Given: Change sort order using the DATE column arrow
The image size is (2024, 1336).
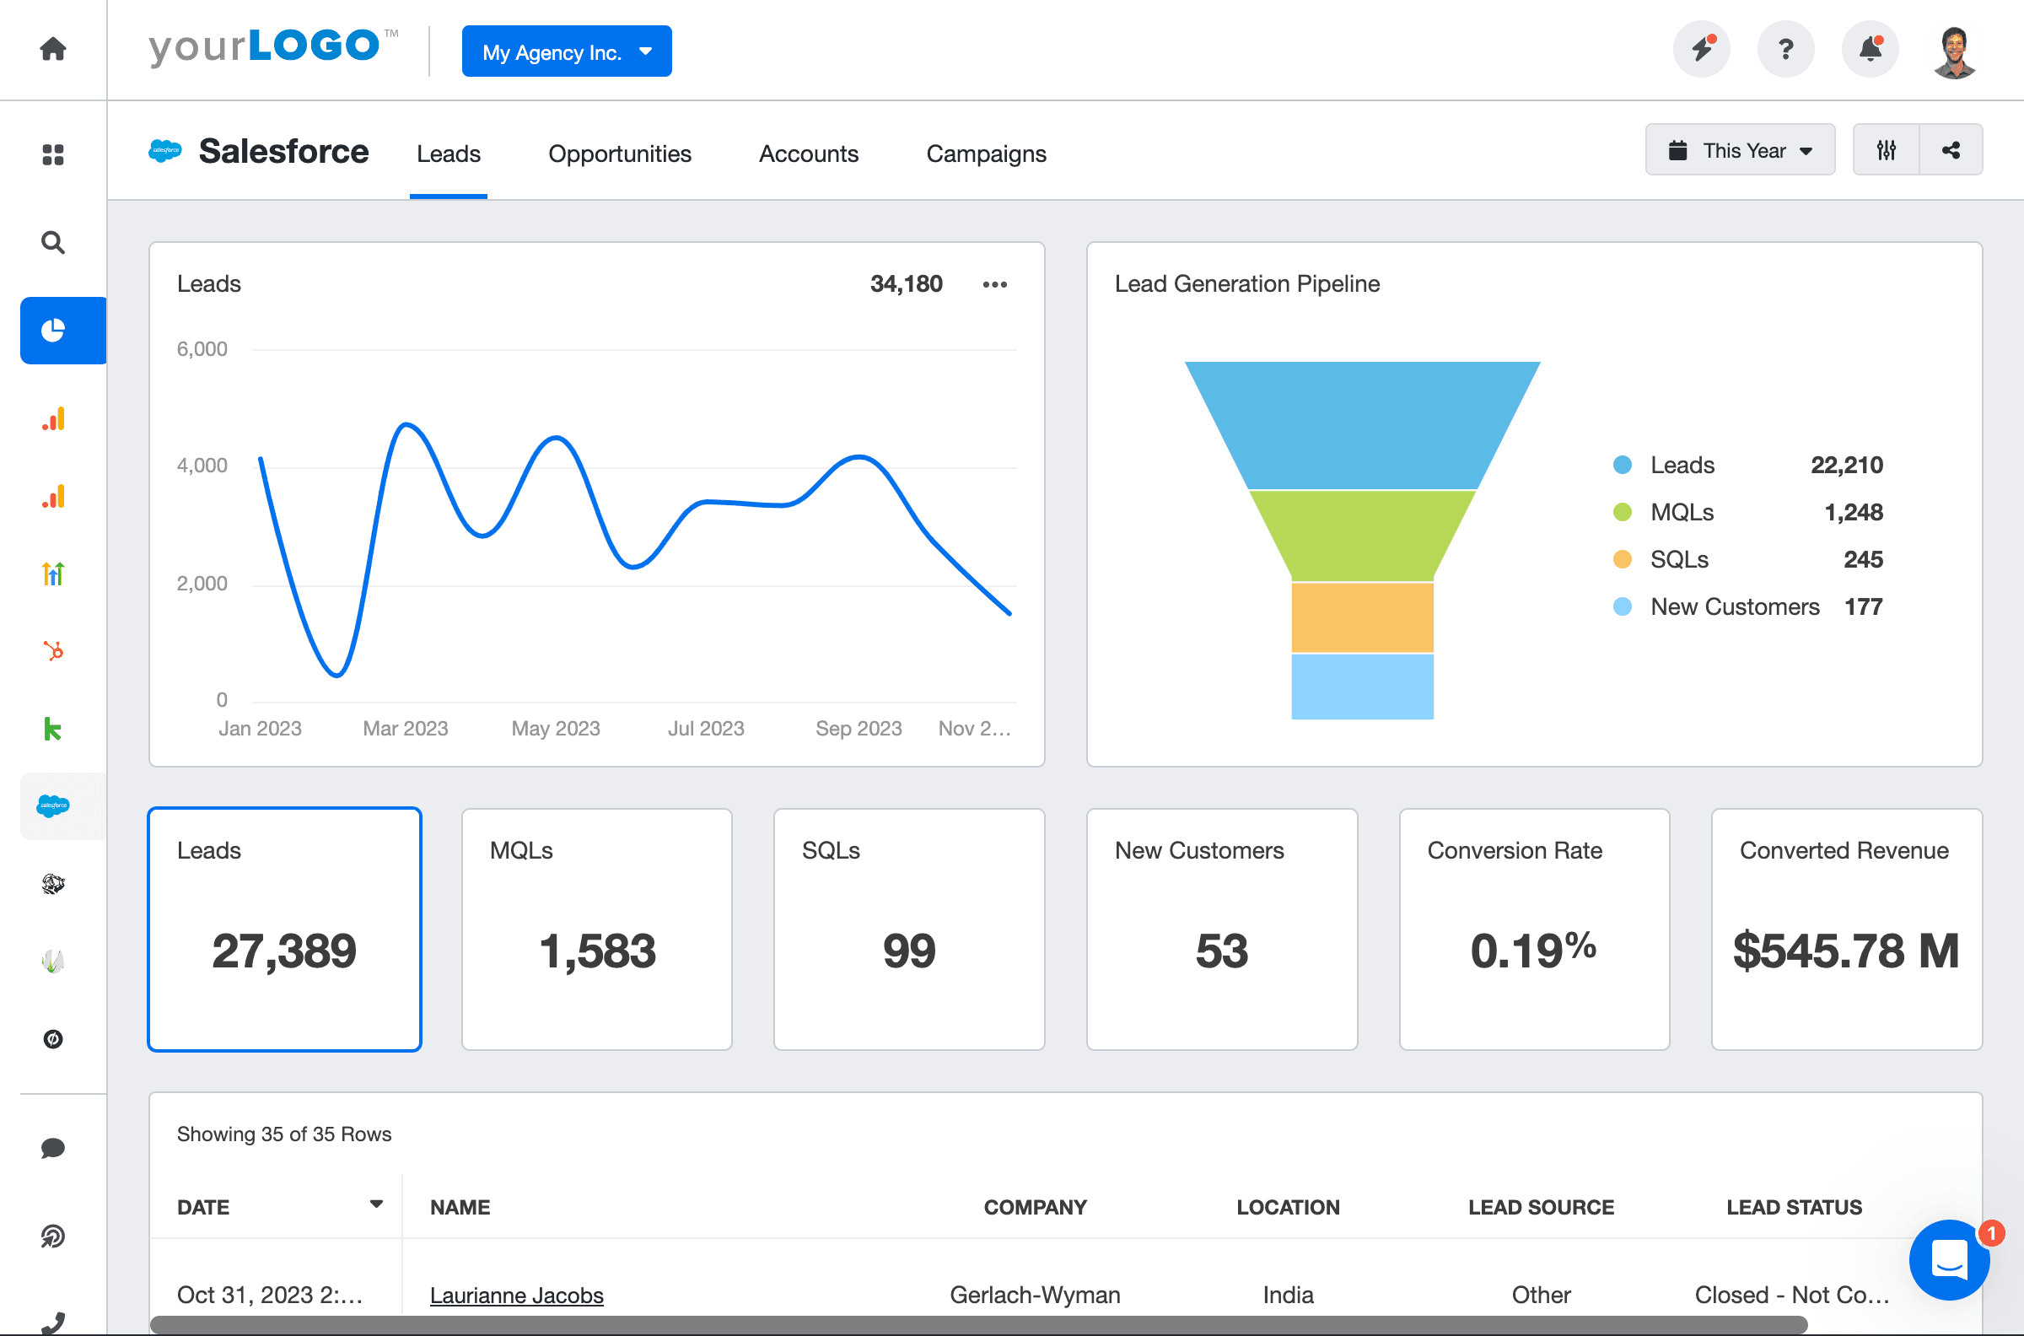Looking at the screenshot, I should (x=375, y=1204).
